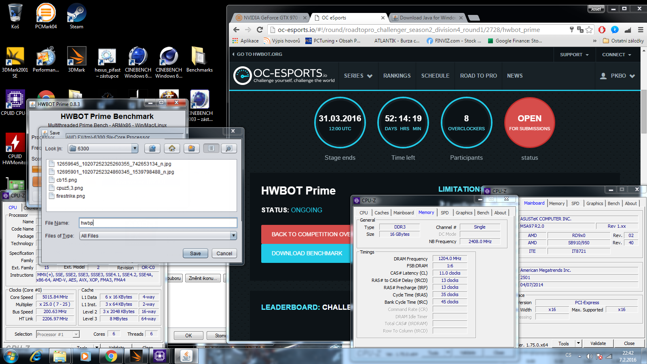Select the file cb15.png in list
Viewport: 647px width, 364px height.
tap(67, 180)
